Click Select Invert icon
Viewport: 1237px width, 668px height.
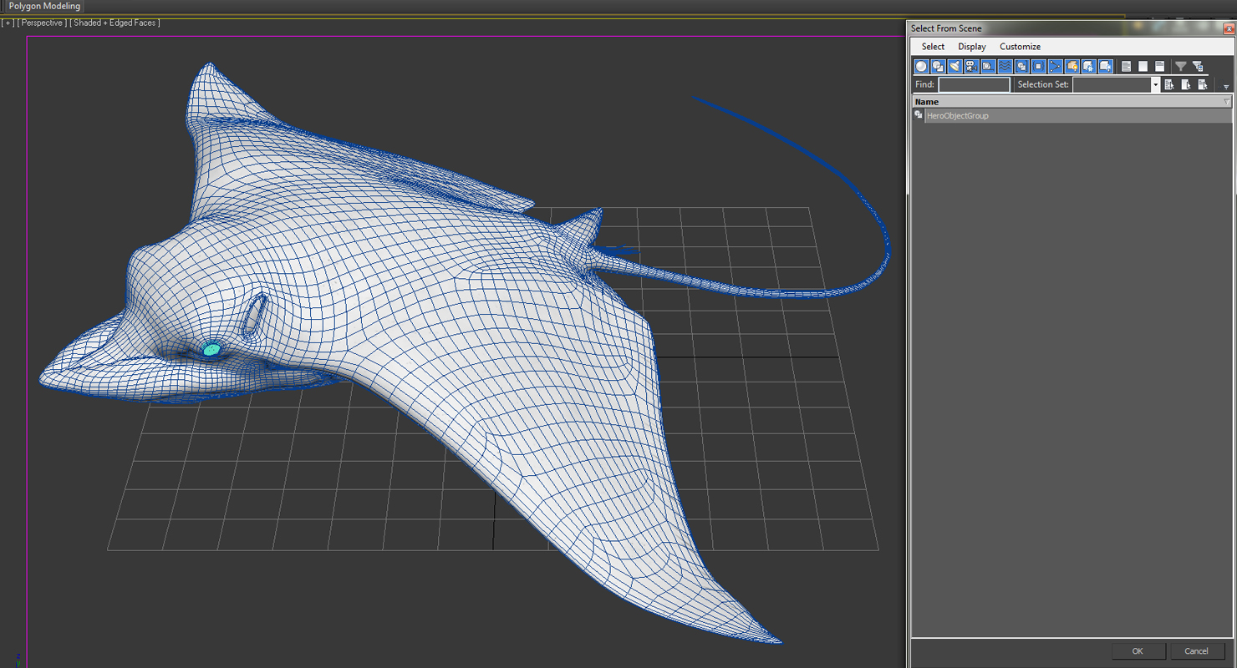[x=1159, y=66]
